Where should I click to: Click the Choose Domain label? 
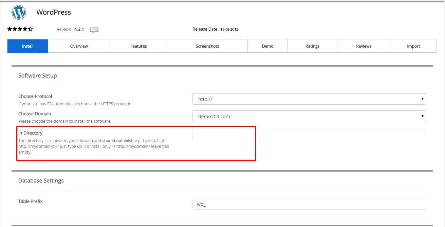coord(35,113)
